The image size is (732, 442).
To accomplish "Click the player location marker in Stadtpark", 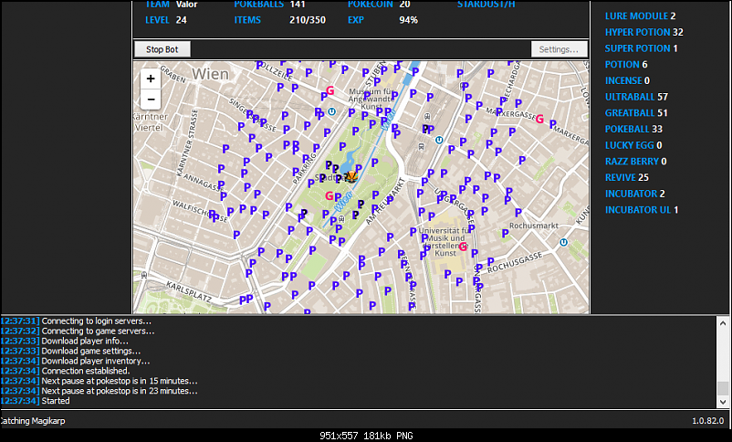I will click(350, 176).
